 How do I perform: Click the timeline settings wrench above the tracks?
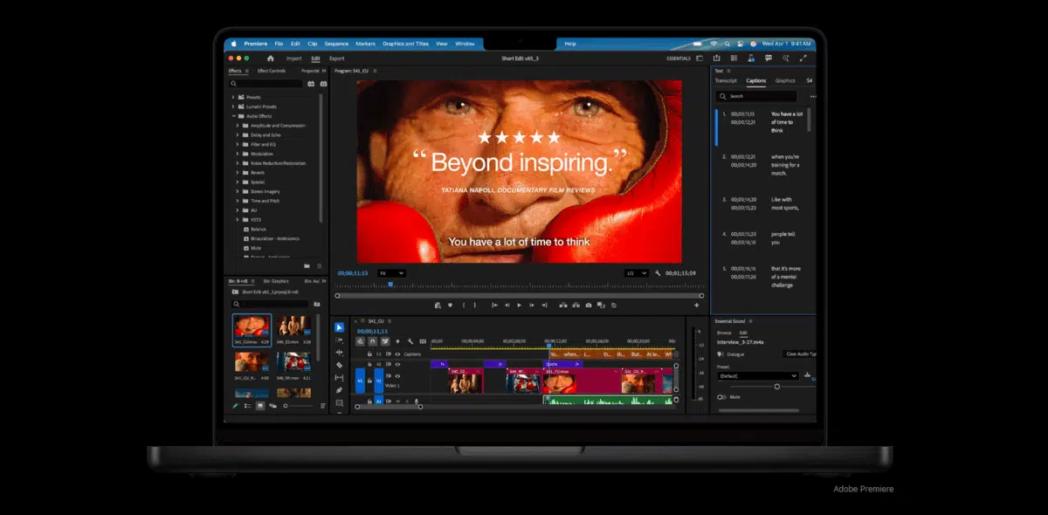click(x=410, y=341)
